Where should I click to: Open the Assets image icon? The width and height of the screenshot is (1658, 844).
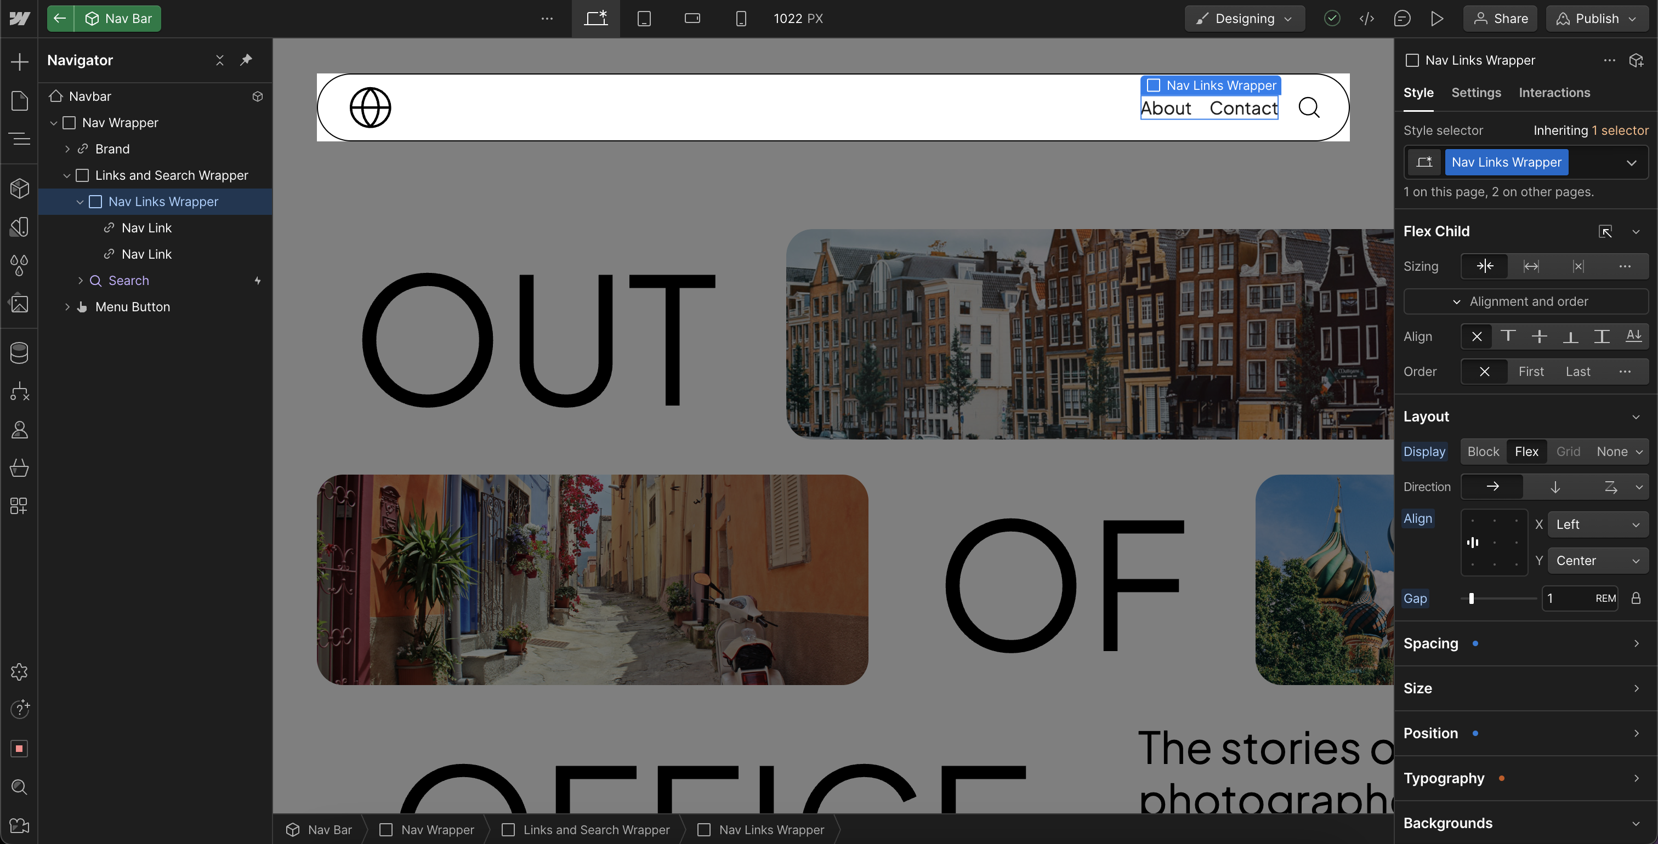pos(19,303)
